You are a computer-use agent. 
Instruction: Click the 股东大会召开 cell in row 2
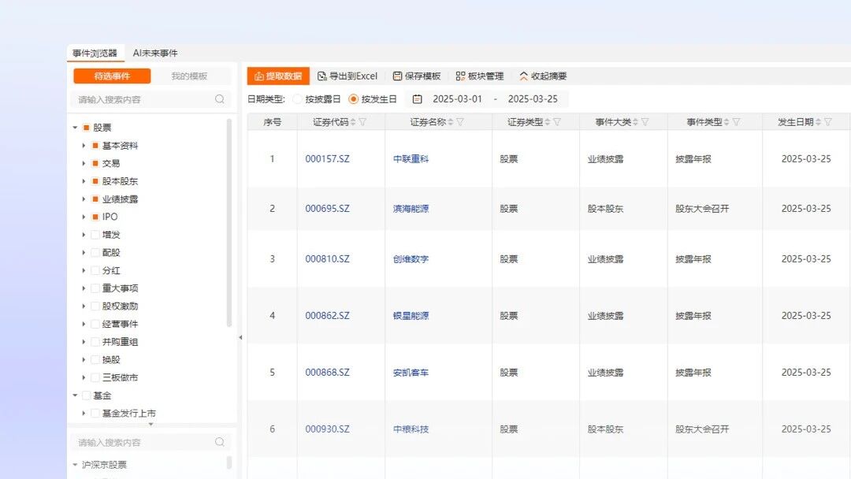click(702, 208)
